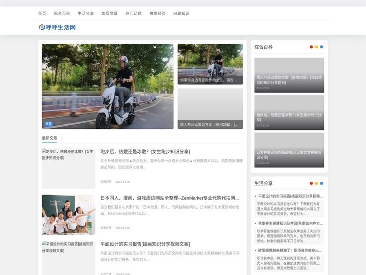The width and height of the screenshot is (366, 275).
Task: Select 兴趣知识 in the navigation bar
Action: pos(181,14)
